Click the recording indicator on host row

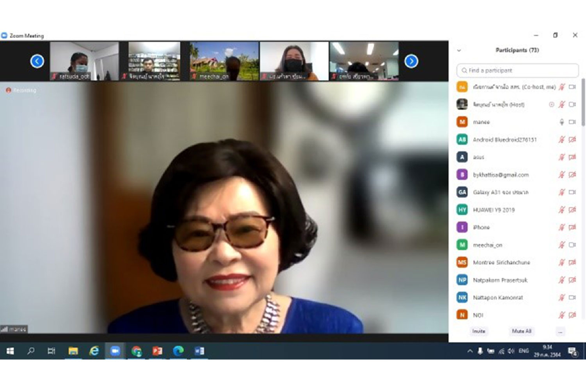pos(552,104)
